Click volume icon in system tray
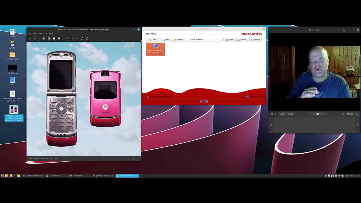This screenshot has width=361, height=203. 343,176
